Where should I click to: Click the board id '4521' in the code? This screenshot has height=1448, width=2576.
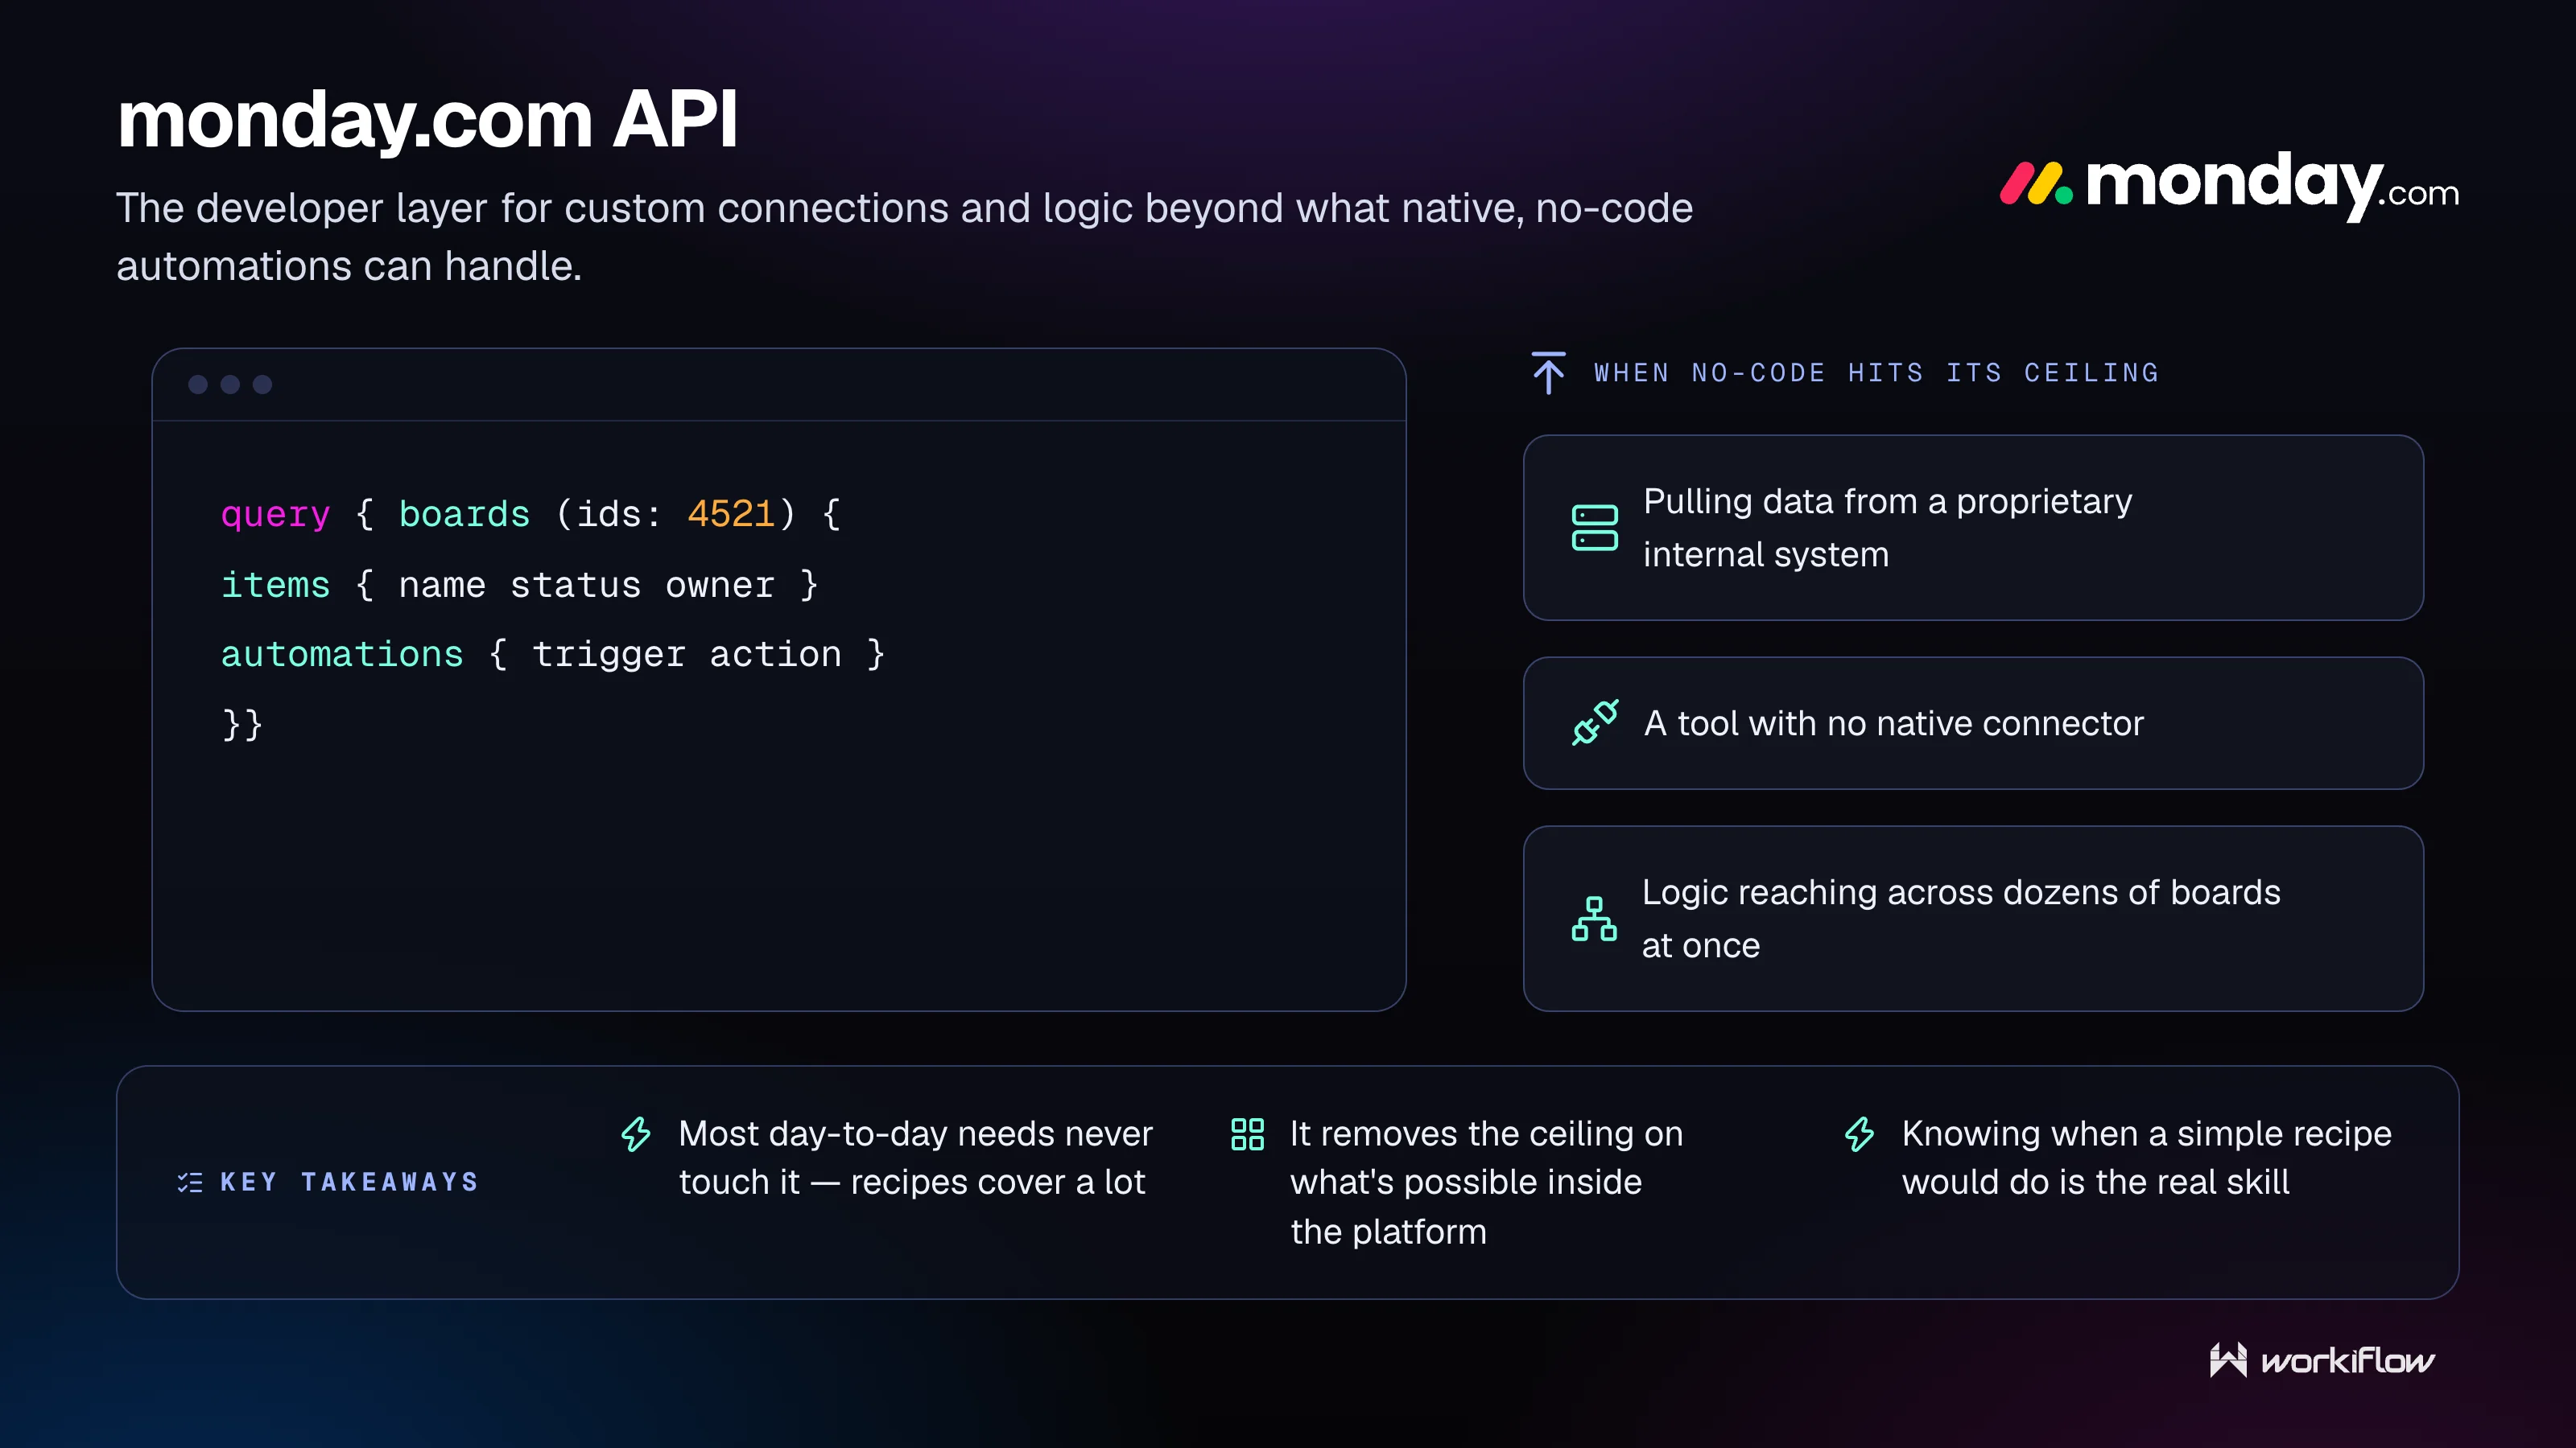[731, 514]
